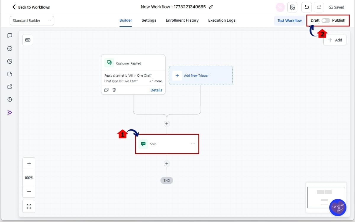
Task: Click the pencil icon to rename workflow
Action: pos(211,7)
